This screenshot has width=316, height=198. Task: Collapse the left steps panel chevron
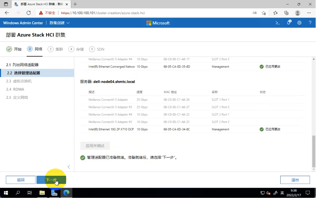[x=69, y=167]
